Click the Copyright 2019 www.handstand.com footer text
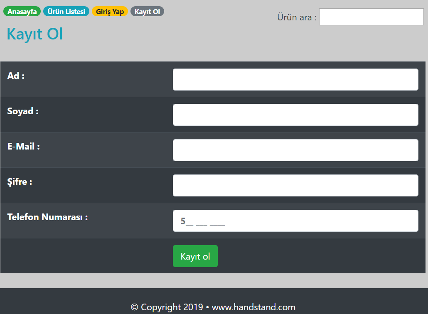The width and height of the screenshot is (428, 314). click(x=213, y=307)
